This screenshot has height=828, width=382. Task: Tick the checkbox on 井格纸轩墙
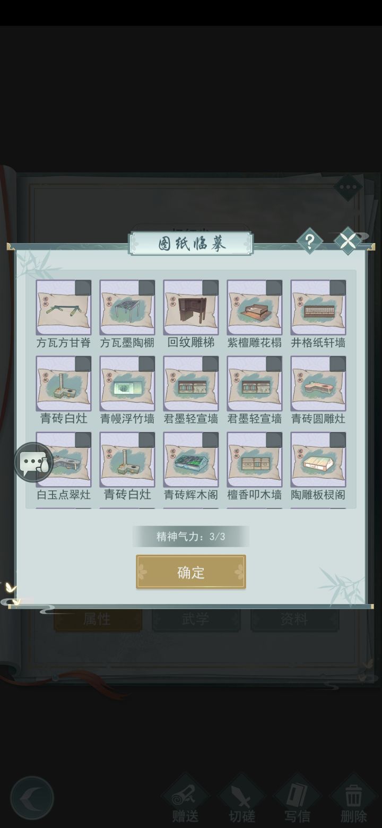(337, 288)
